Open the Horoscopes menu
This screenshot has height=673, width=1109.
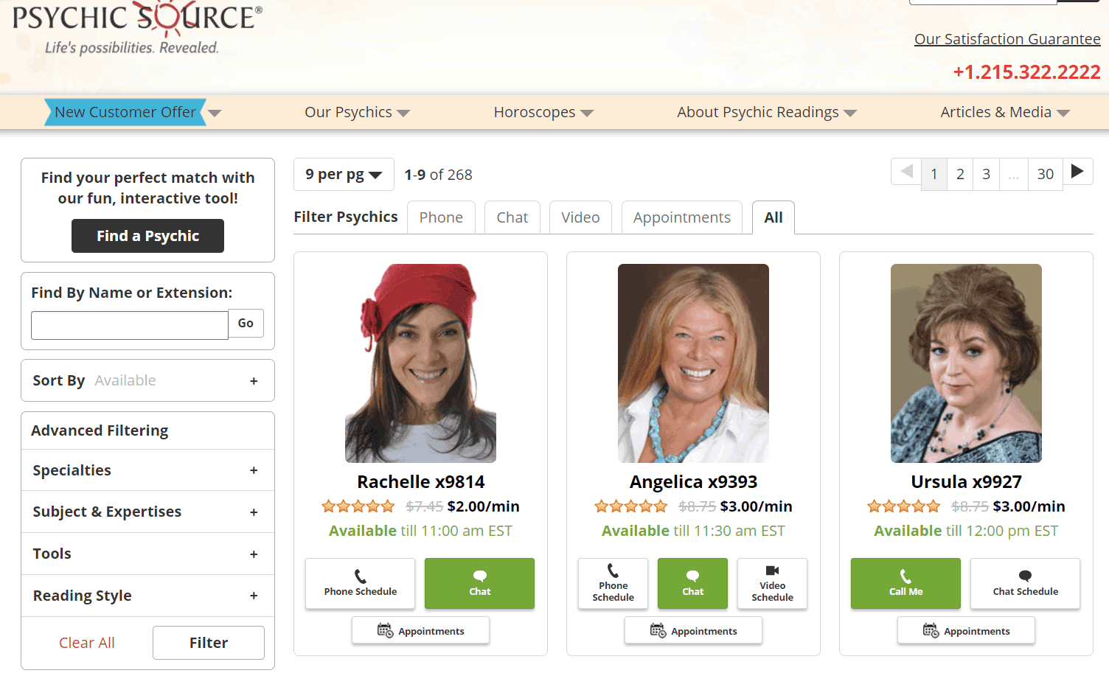(x=543, y=112)
